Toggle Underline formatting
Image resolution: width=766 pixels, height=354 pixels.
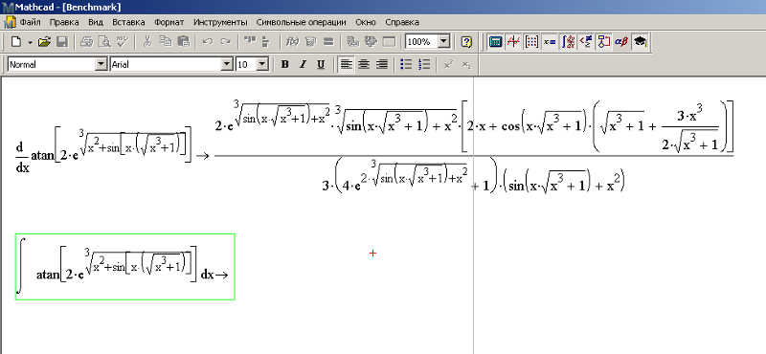click(x=321, y=64)
